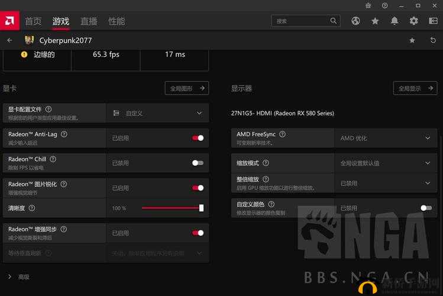
Task: Adjust the 清晰度 slider handle
Action: 201,208
